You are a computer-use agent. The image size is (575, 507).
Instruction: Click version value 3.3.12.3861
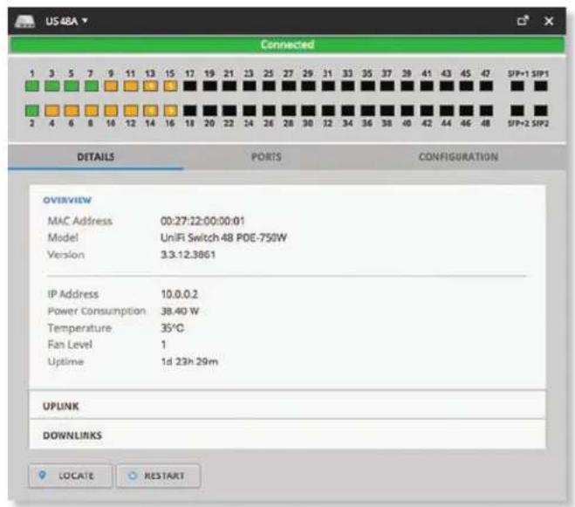[x=188, y=255]
